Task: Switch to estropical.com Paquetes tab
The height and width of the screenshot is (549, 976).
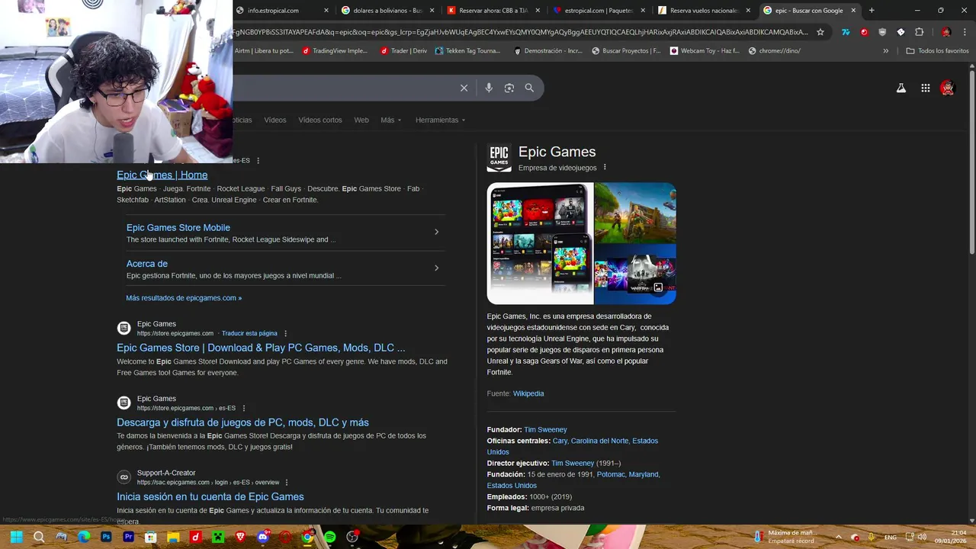Action: (x=598, y=11)
